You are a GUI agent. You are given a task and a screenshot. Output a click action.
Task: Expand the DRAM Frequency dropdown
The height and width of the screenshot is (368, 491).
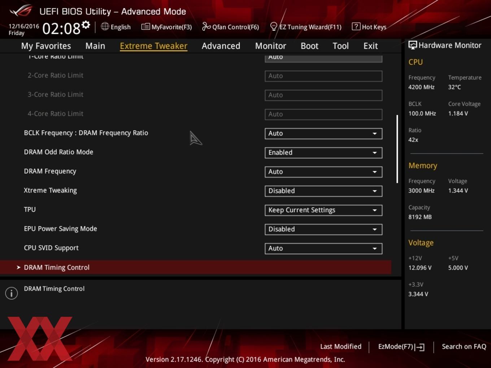click(x=323, y=172)
